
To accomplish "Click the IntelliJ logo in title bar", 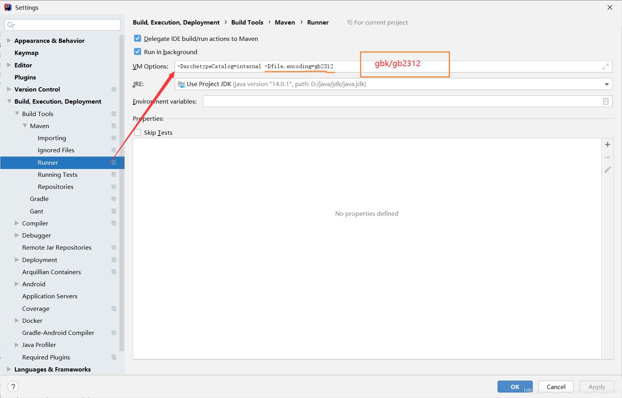I will click(8, 7).
